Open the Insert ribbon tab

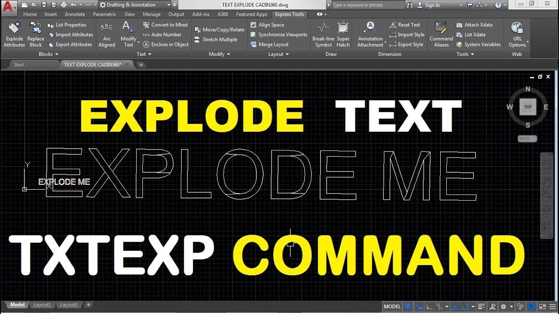(51, 14)
